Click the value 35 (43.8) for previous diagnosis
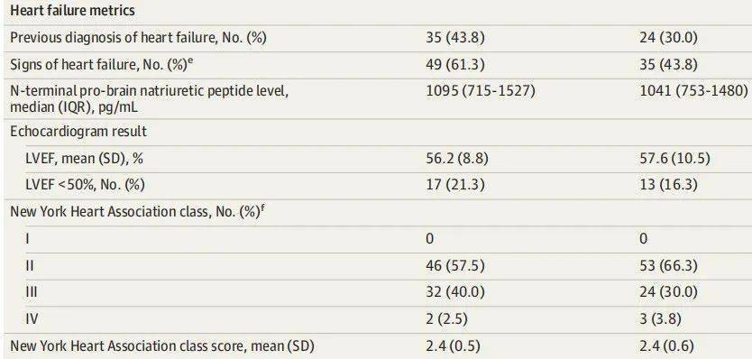 tap(454, 39)
